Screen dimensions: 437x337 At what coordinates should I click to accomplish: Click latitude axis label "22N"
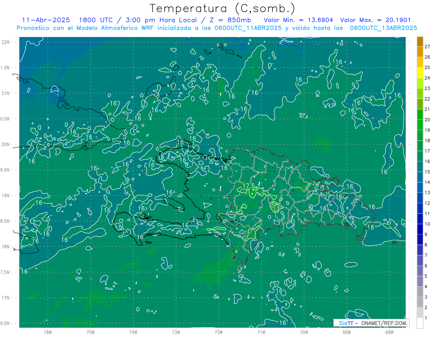6,42
